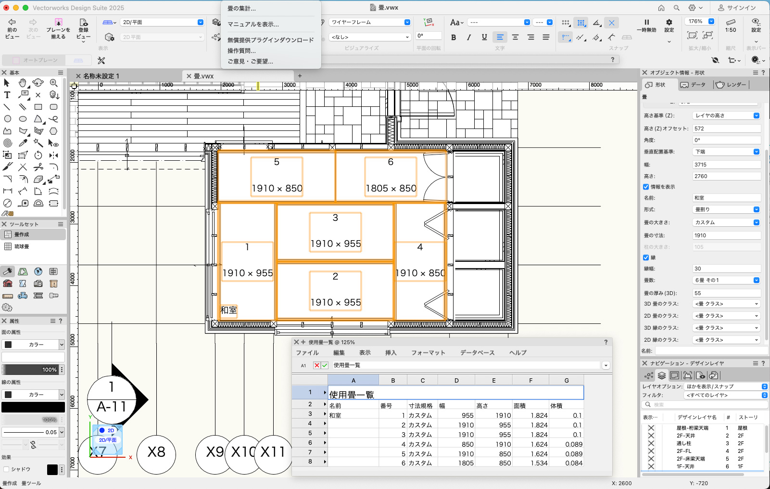Click the Bold B formatting button
The width and height of the screenshot is (770, 489).
click(454, 37)
